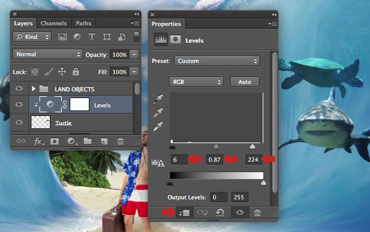
Task: Switch to the Channels tab
Action: 54,23
